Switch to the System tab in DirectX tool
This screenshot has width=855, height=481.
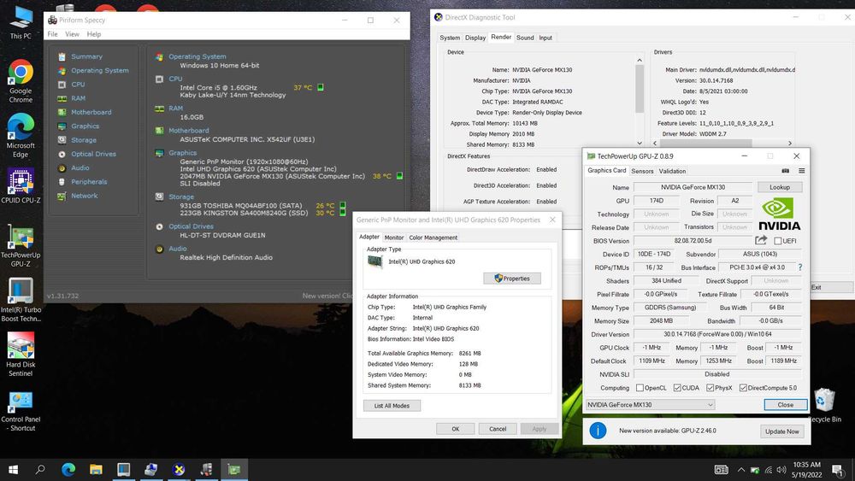click(450, 38)
